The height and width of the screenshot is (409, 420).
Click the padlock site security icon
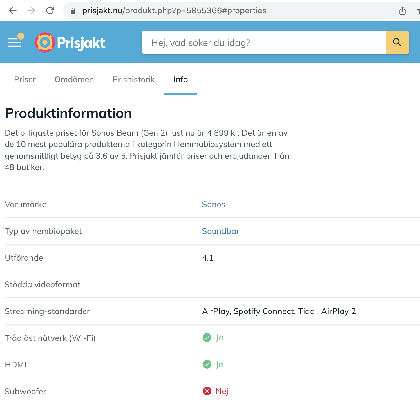pyautogui.click(x=73, y=11)
